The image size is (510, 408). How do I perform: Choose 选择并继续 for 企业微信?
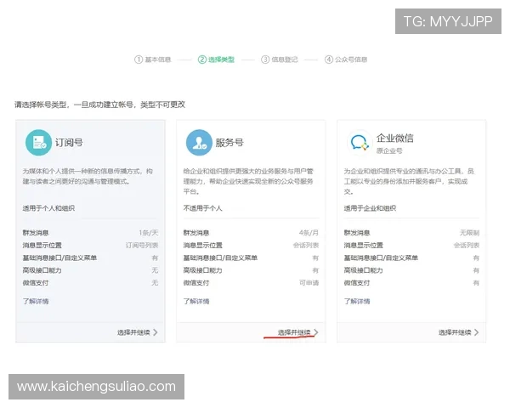pos(459,332)
